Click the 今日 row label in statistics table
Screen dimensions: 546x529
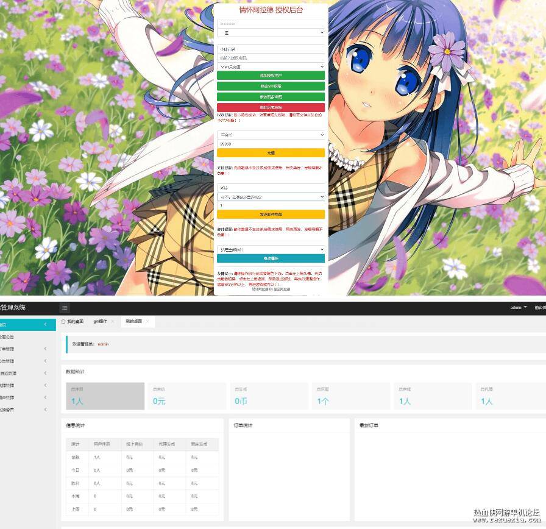pos(75,470)
